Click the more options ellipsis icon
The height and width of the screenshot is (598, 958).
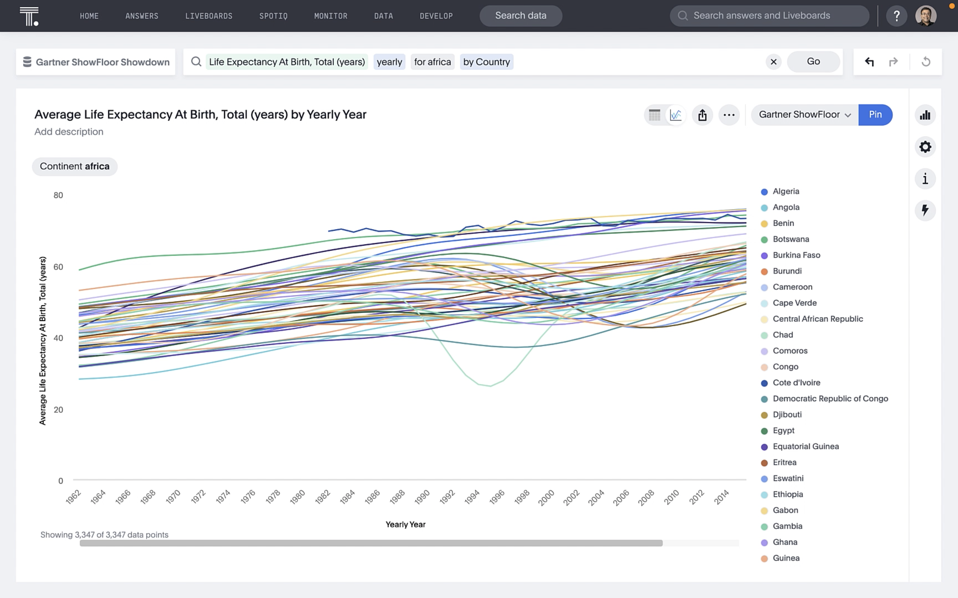point(729,114)
